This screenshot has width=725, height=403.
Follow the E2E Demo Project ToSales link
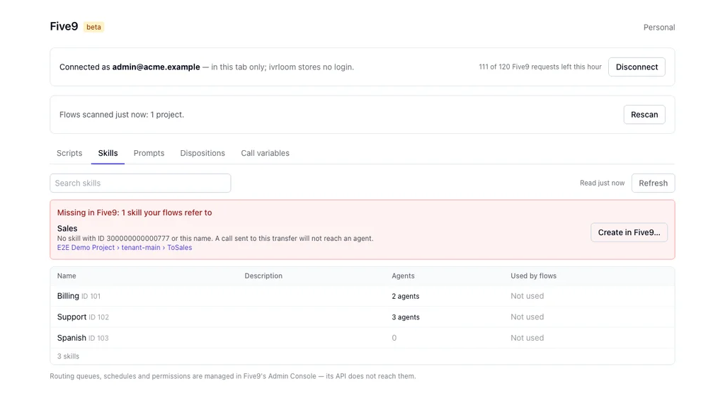[125, 248]
